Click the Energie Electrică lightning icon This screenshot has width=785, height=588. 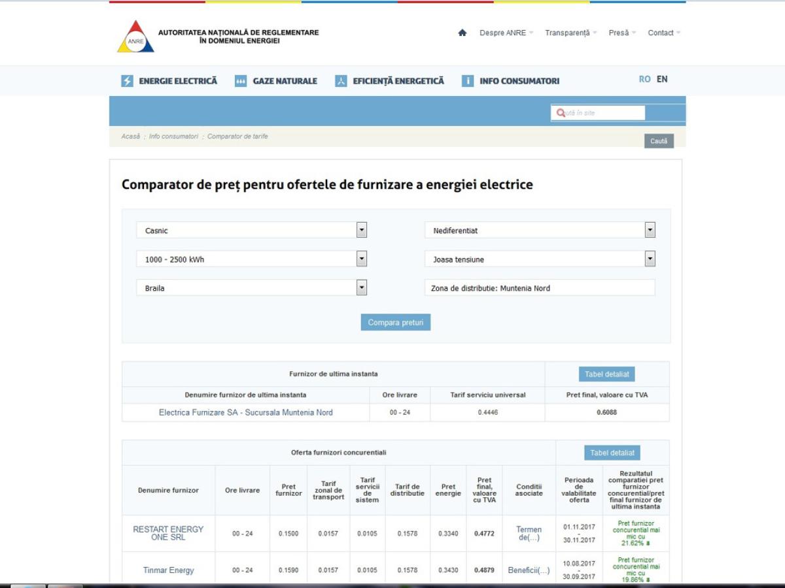point(127,81)
